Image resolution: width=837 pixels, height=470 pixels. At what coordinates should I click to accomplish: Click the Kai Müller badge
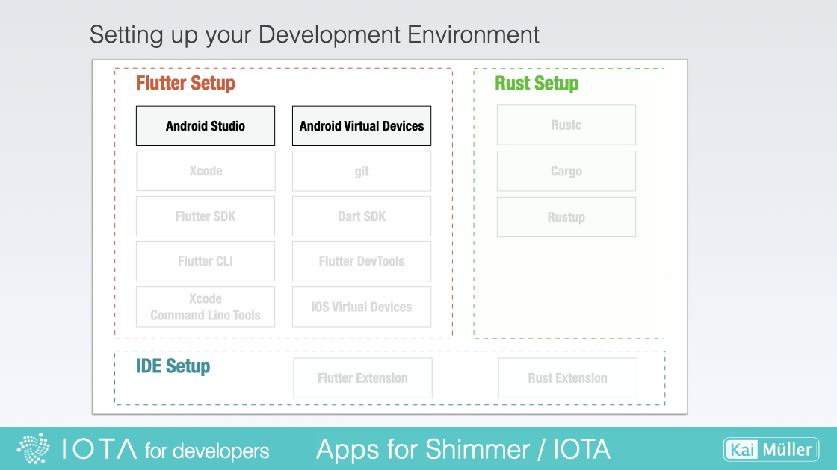[771, 449]
